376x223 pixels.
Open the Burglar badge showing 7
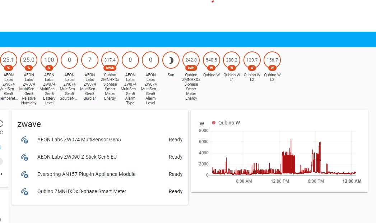point(90,60)
